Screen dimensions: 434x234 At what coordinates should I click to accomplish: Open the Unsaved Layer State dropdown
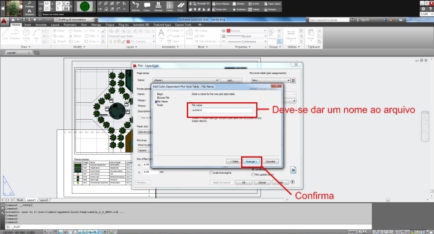tap(131, 36)
